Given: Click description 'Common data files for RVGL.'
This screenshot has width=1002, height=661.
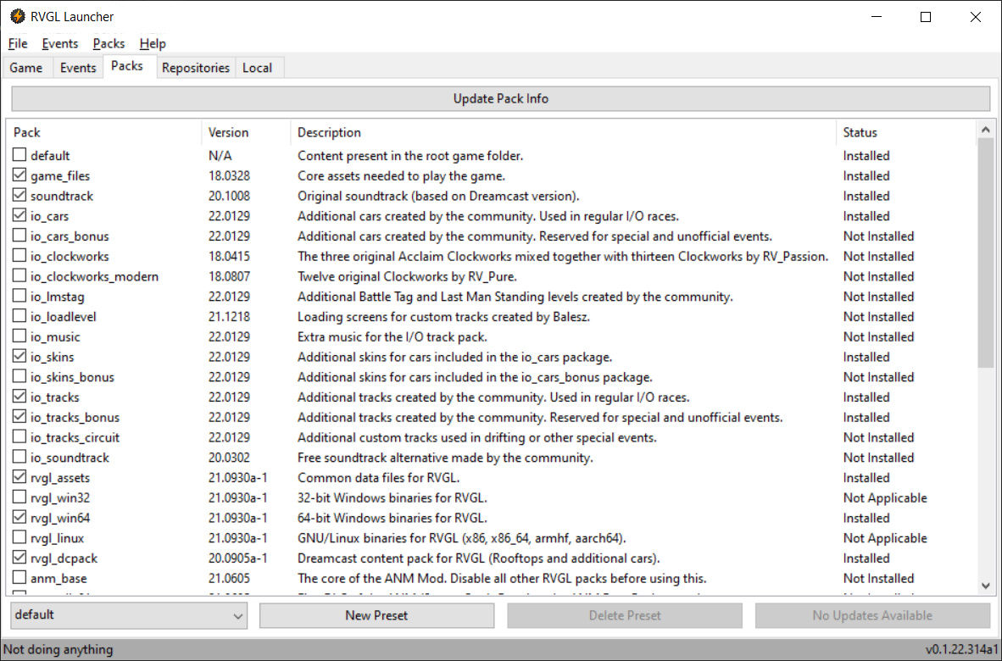Looking at the screenshot, I should [378, 478].
